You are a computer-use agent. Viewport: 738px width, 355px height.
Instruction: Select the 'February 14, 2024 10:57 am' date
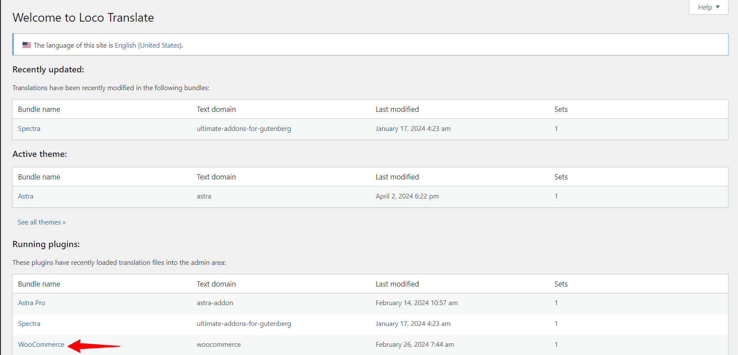(416, 303)
